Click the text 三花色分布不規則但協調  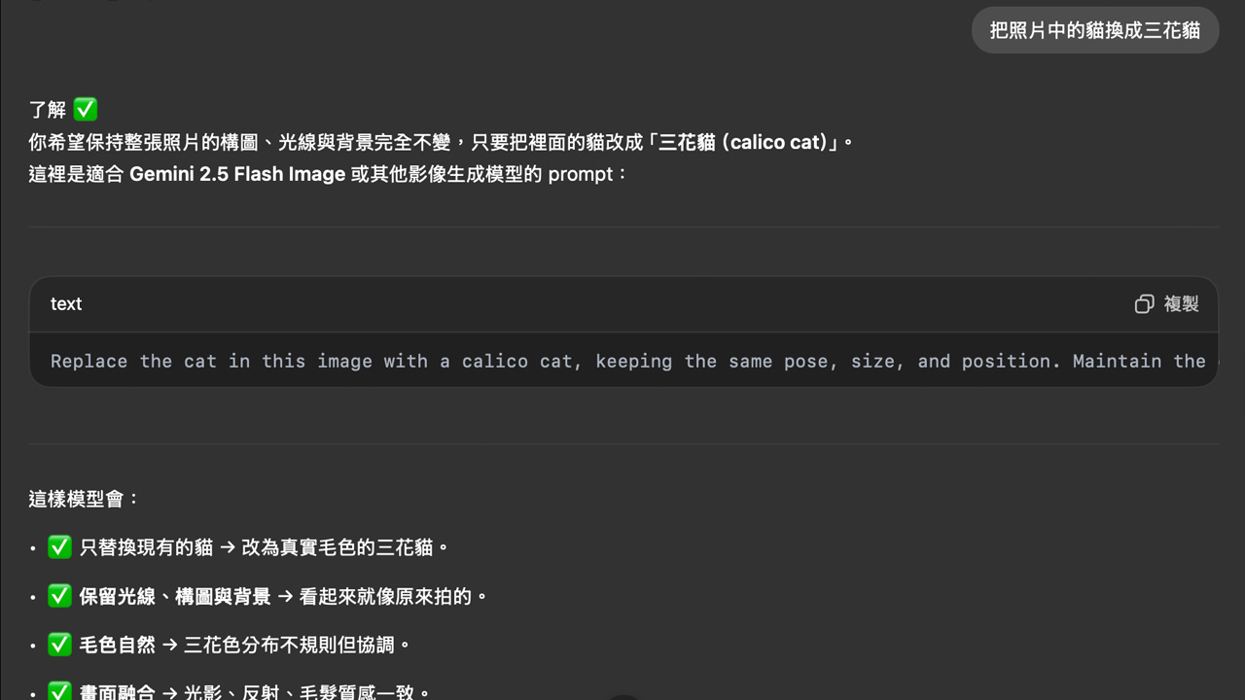click(291, 645)
